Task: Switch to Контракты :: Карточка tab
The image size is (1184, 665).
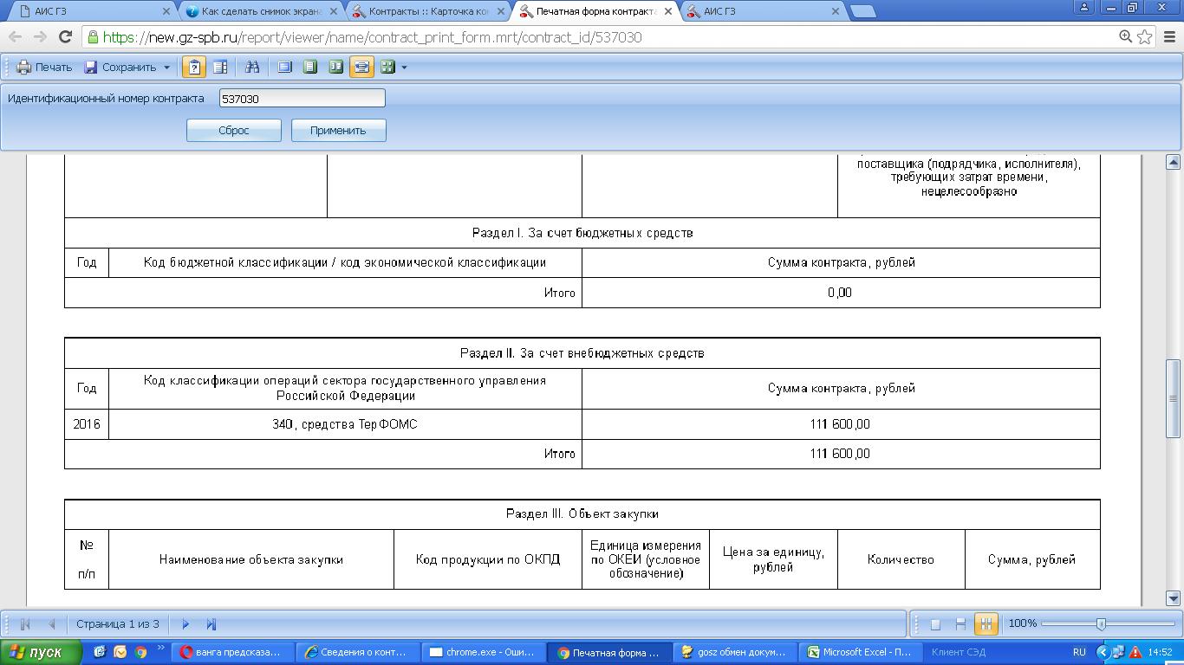Action: 427,11
